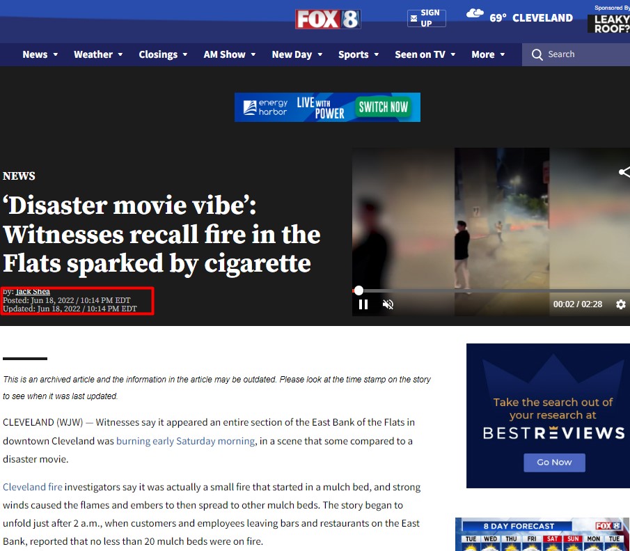Click the Go Now BestReviews button
630x551 pixels.
pos(554,463)
